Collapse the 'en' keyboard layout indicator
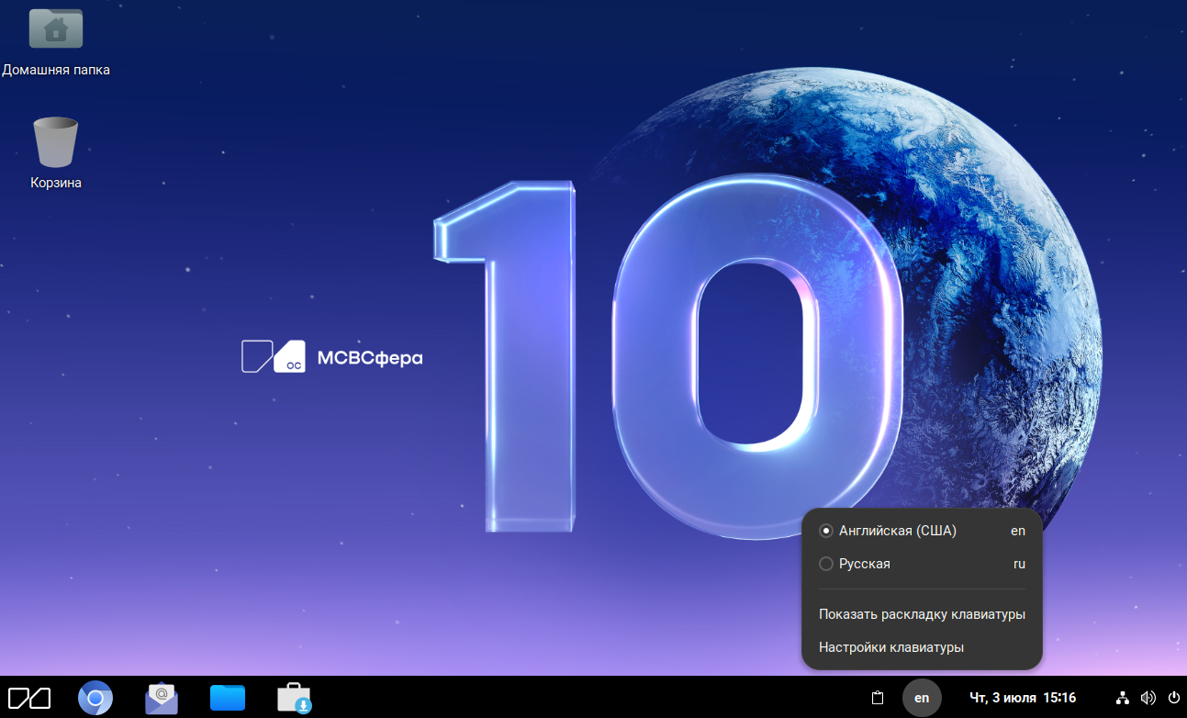 click(x=922, y=698)
